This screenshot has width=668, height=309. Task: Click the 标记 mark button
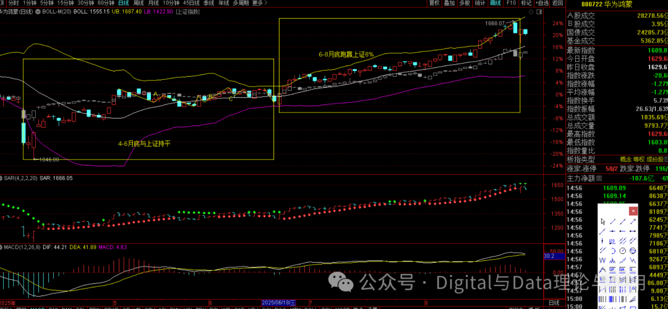click(x=526, y=3)
